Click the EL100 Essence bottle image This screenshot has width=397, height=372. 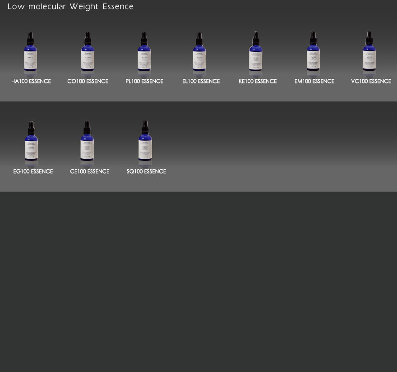199,52
